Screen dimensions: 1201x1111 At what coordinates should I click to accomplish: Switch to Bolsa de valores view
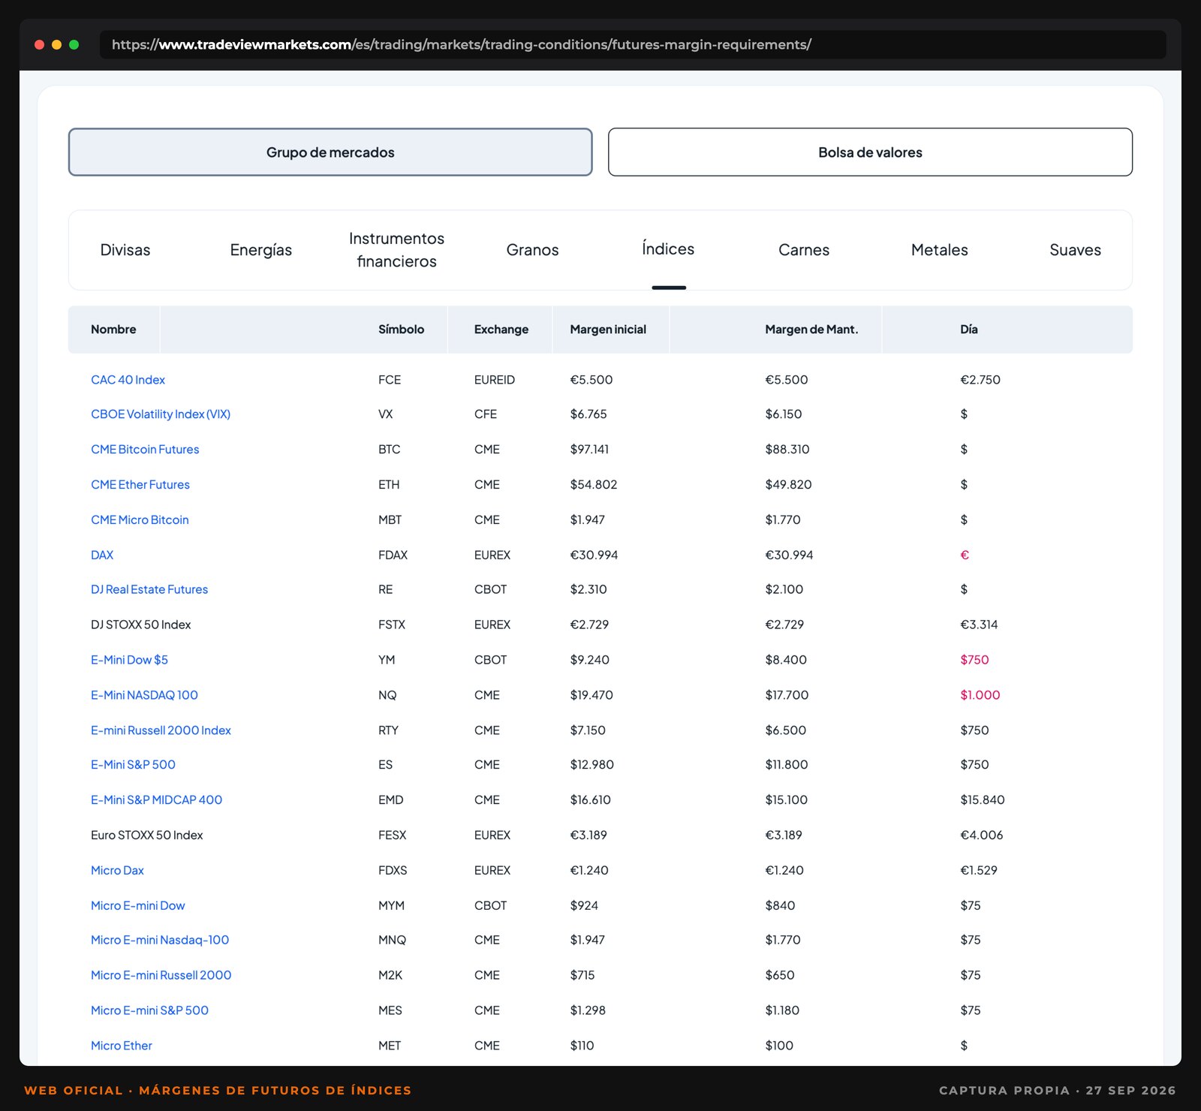pos(870,152)
